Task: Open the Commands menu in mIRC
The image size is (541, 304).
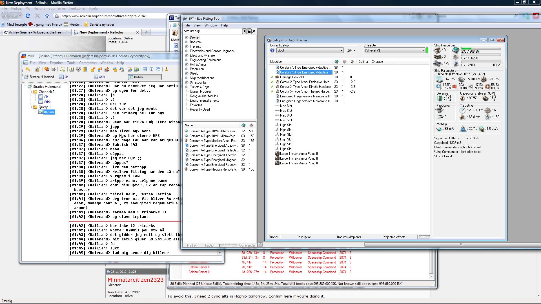Action: click(x=88, y=63)
